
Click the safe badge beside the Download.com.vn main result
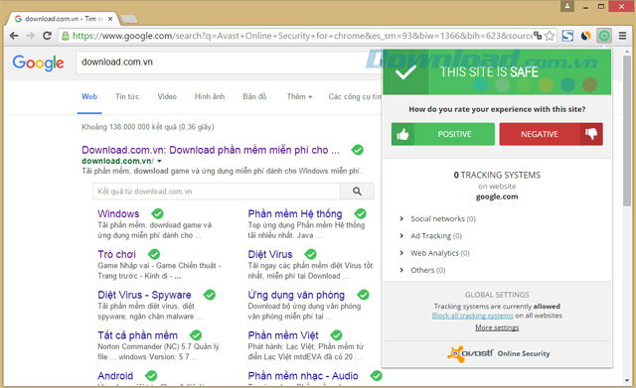pyautogui.click(x=358, y=150)
